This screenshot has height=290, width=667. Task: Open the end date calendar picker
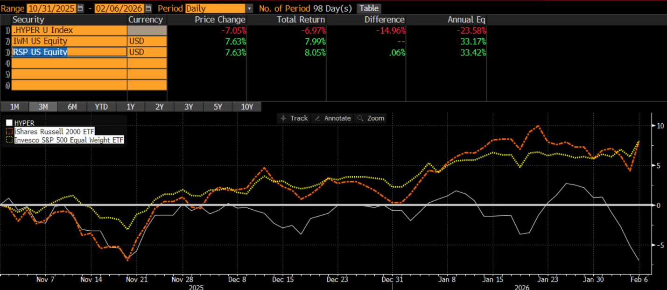coord(148,8)
